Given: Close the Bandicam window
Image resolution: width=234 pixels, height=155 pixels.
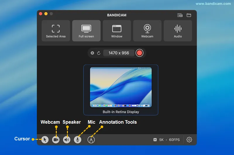Looking at the screenshot, I should (41, 14).
